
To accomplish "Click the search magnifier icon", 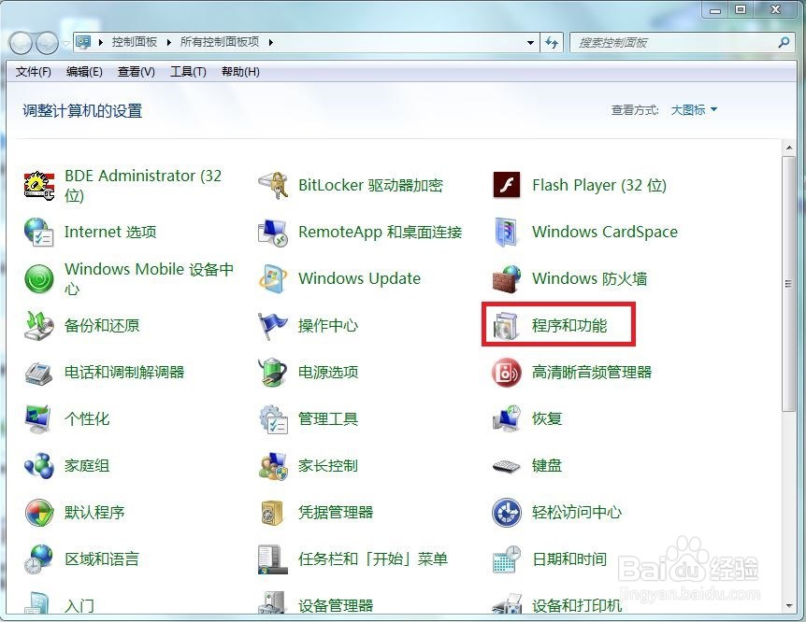I will 784,43.
